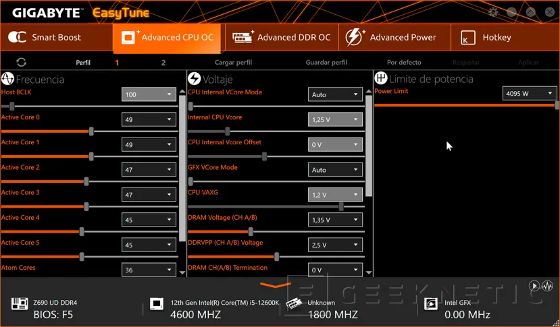560x327 pixels.
Task: Click the Advanced CPU OC chip icon
Action: click(130, 37)
